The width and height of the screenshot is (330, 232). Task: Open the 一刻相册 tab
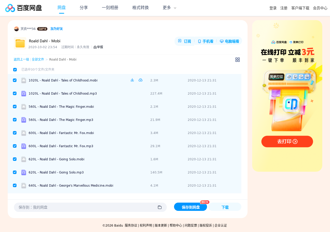pyautogui.click(x=110, y=8)
